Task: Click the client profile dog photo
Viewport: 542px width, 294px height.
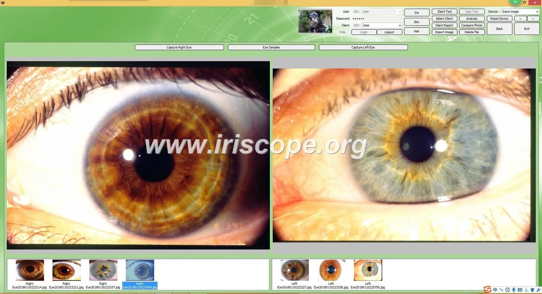Action: (x=315, y=21)
